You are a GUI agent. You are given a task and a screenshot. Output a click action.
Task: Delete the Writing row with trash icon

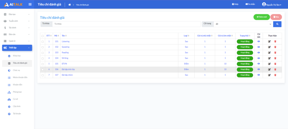[x=275, y=58]
